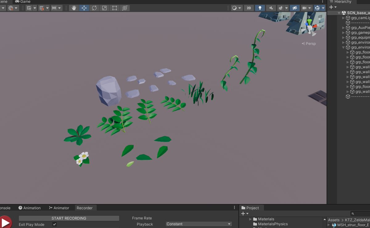Open the shading draw mode dropdown
Screen dimensions: 370x228
tap(237, 8)
